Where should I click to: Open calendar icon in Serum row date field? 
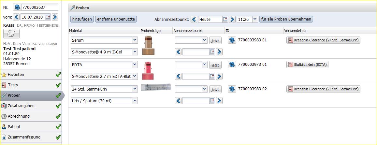coord(212,52)
